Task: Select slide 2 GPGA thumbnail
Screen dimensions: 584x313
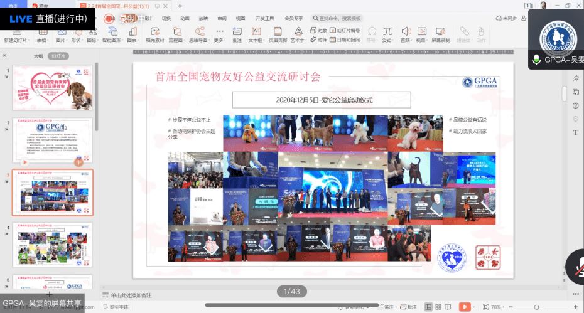Action: (x=53, y=141)
